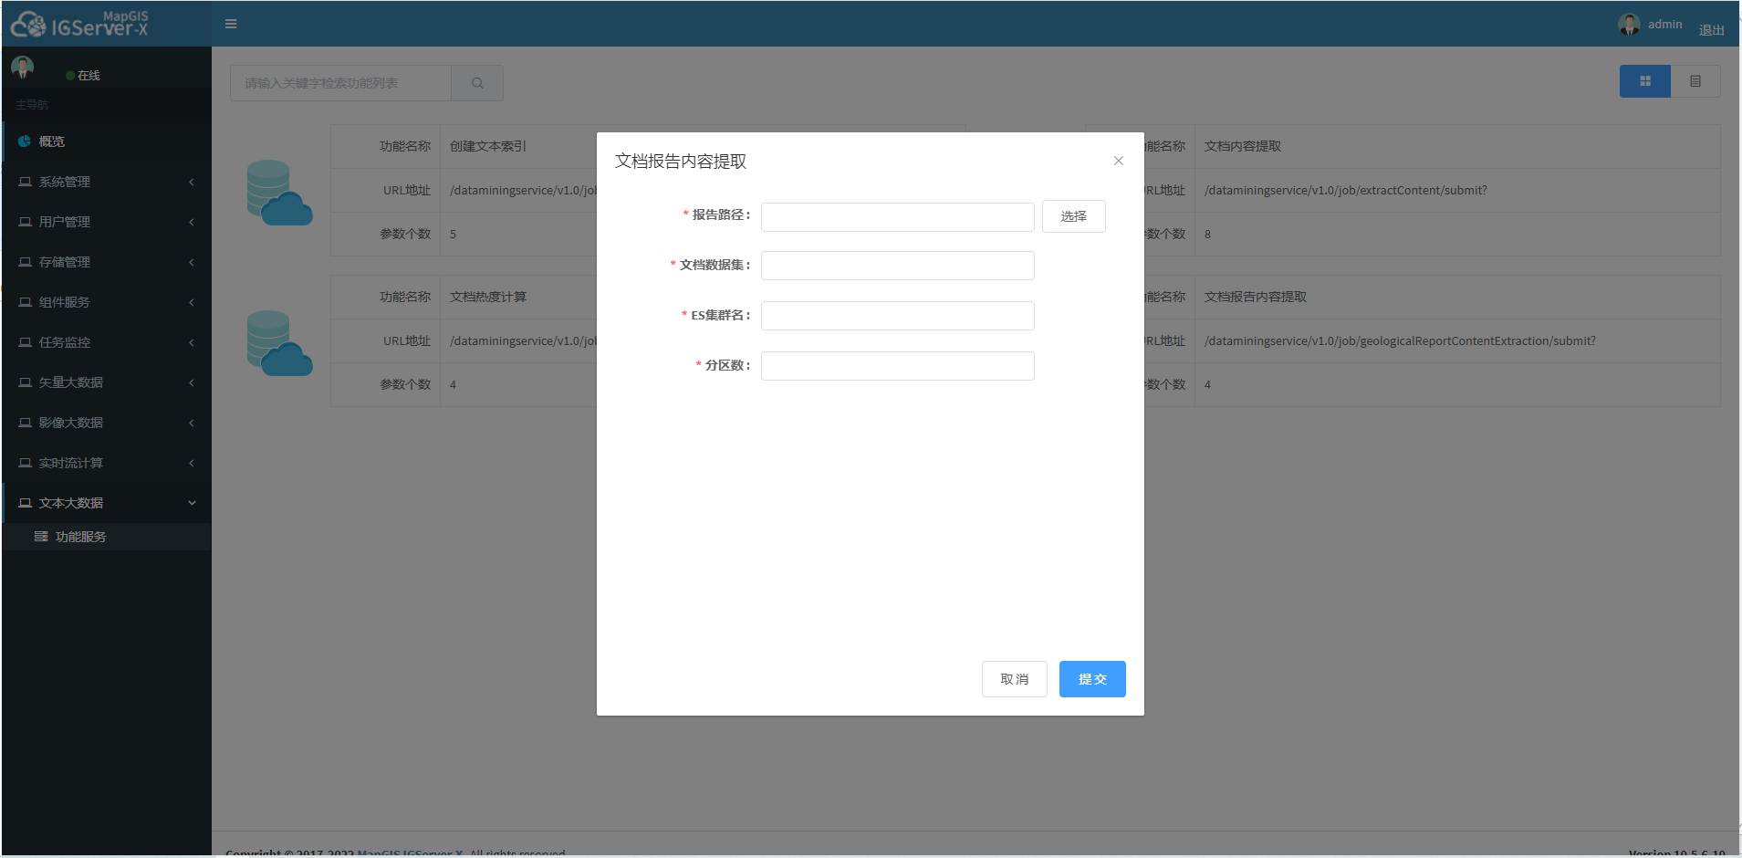Click the database cloud icon for 文档热度计算
Viewport: 1742px width, 858px height.
point(279,343)
